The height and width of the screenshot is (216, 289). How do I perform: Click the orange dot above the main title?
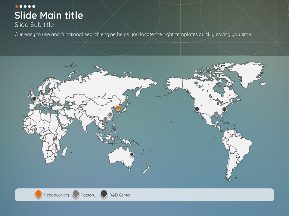click(x=17, y=6)
